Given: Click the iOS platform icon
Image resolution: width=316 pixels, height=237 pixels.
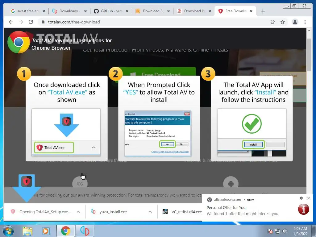Looking at the screenshot, I should click(80, 184).
